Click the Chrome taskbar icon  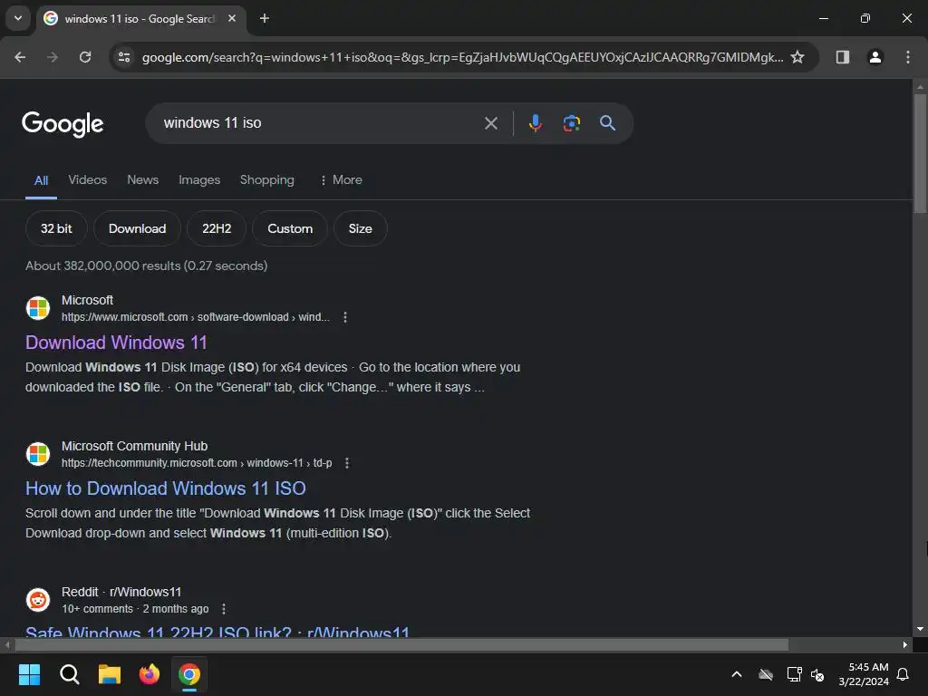(x=189, y=674)
